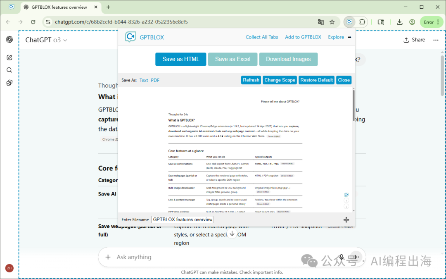Click the Collect All Tabs link
Screen dimensions: 446x279
coord(262,37)
